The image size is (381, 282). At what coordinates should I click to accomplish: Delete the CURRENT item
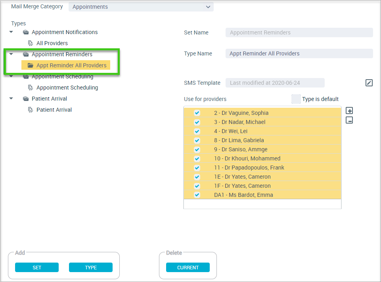188,267
